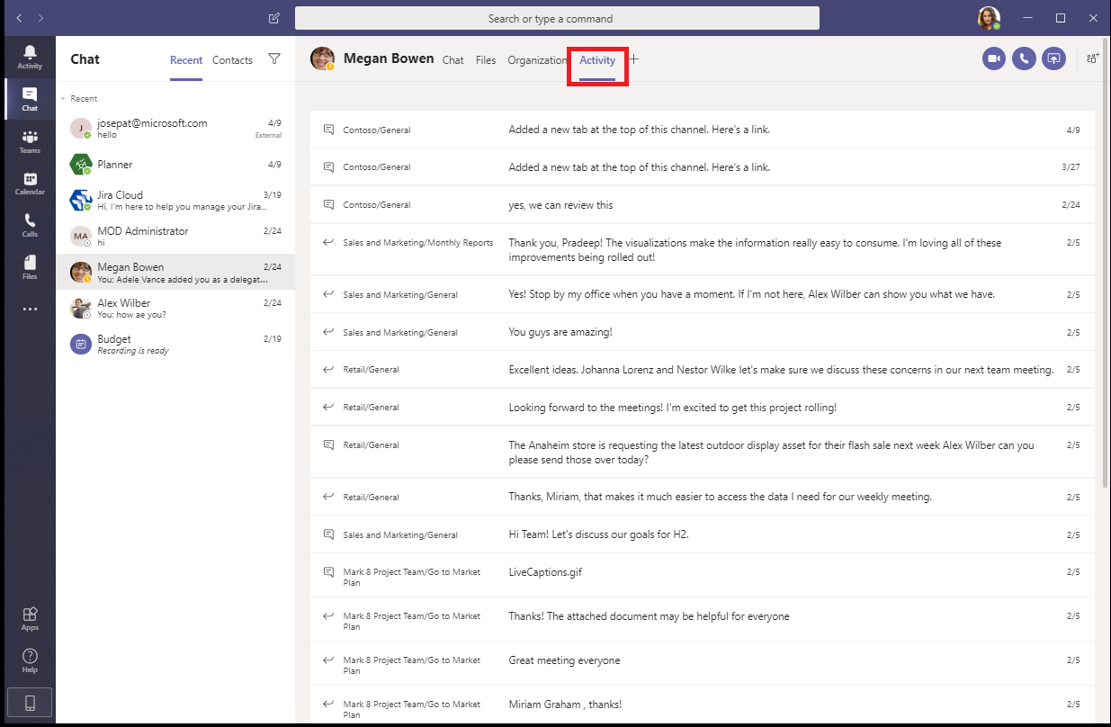Open 'Thanks, Miriam' activity item
Viewport: 1111px width, 727px height.
[x=702, y=497]
